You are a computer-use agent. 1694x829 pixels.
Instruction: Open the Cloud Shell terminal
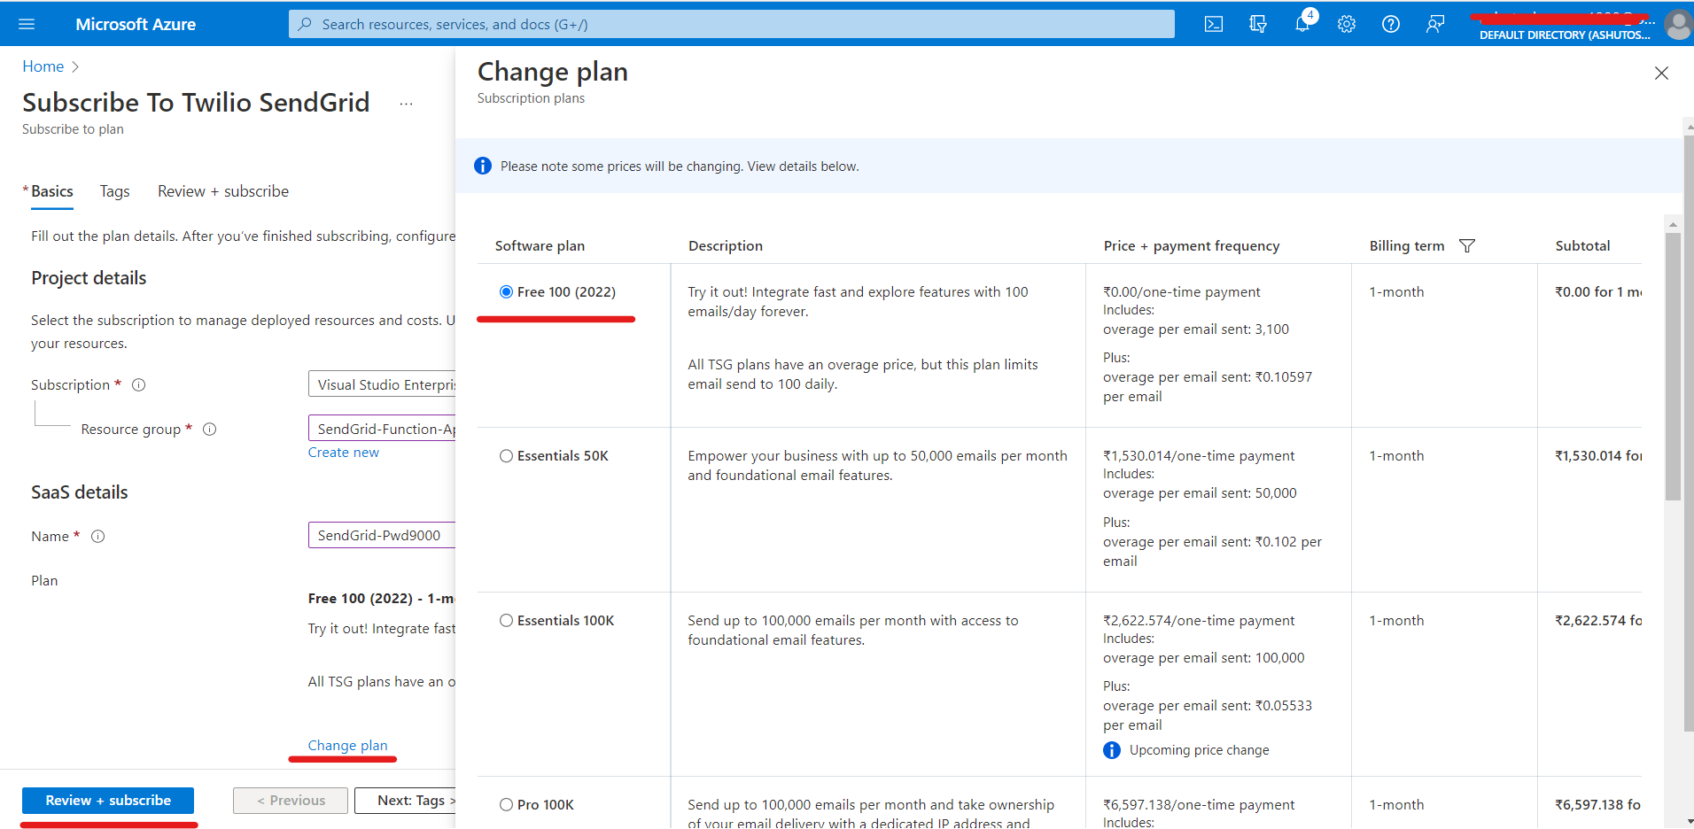(1213, 24)
